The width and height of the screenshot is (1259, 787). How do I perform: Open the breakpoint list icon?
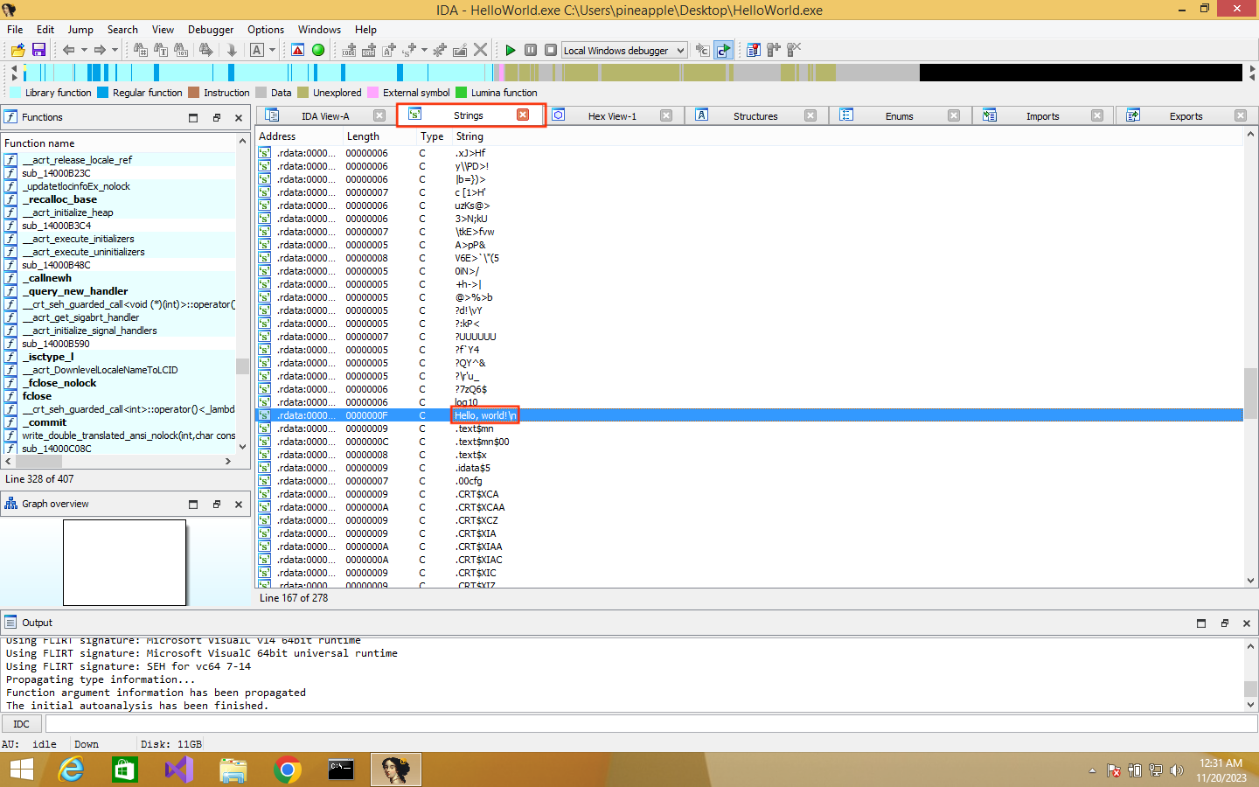753,50
